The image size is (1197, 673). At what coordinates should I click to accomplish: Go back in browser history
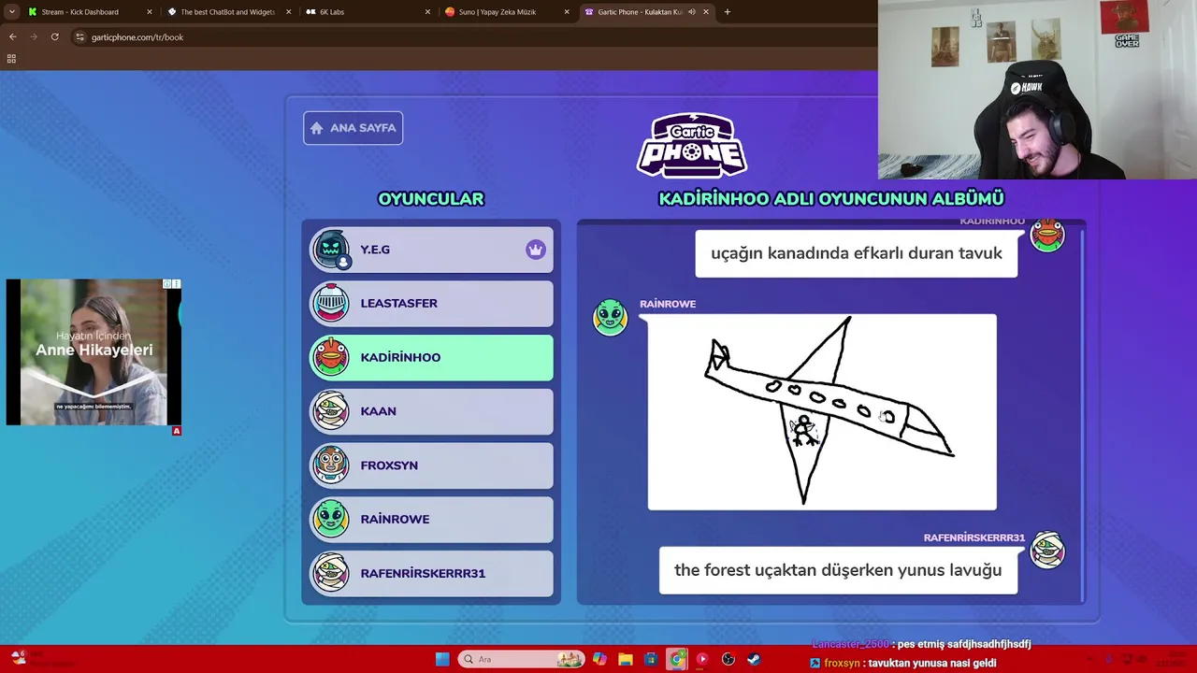(12, 37)
